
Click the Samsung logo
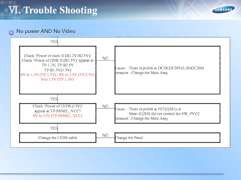click(x=223, y=10)
